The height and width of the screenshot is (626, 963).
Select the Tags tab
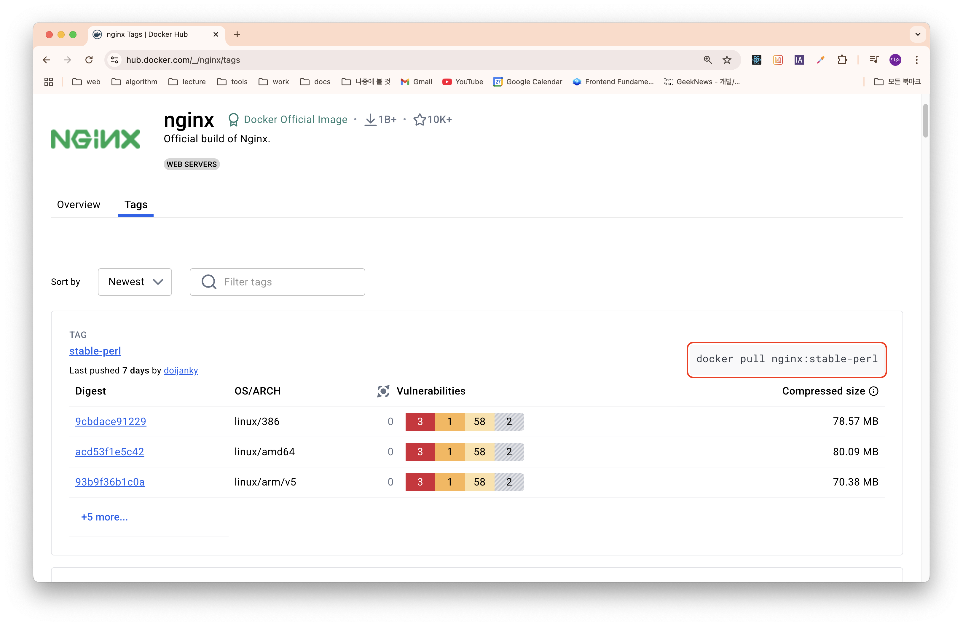coord(136,205)
